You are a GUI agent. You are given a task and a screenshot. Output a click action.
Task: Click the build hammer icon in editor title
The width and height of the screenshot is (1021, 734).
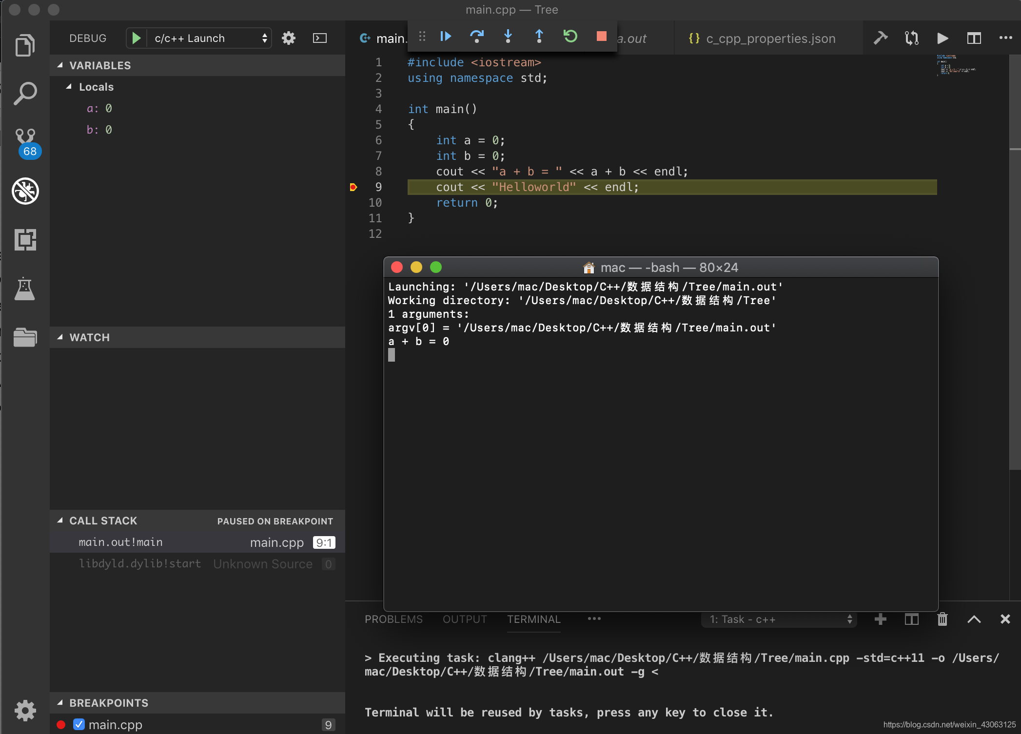(880, 38)
